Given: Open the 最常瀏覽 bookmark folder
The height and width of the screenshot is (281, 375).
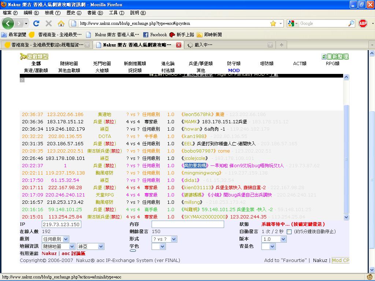Looking at the screenshot, I should click(x=14, y=35).
